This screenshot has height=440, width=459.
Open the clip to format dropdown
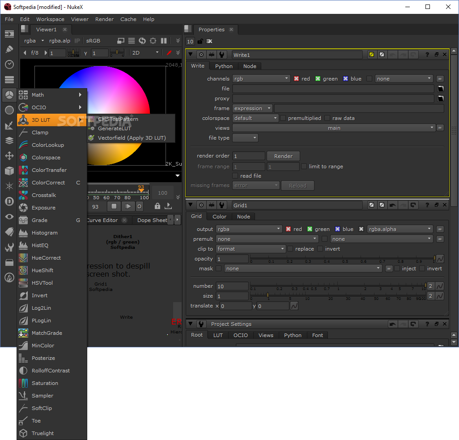coord(251,249)
